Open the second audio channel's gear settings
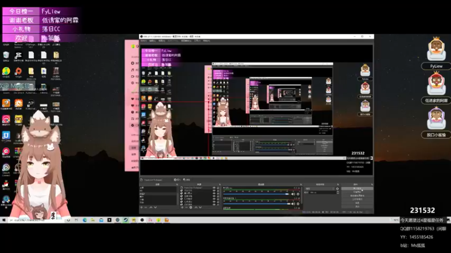 tap(298, 204)
